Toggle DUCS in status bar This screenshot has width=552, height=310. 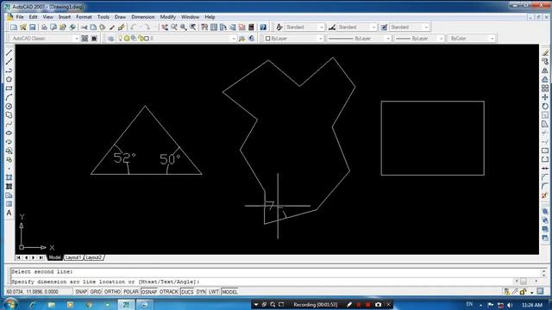click(187, 292)
